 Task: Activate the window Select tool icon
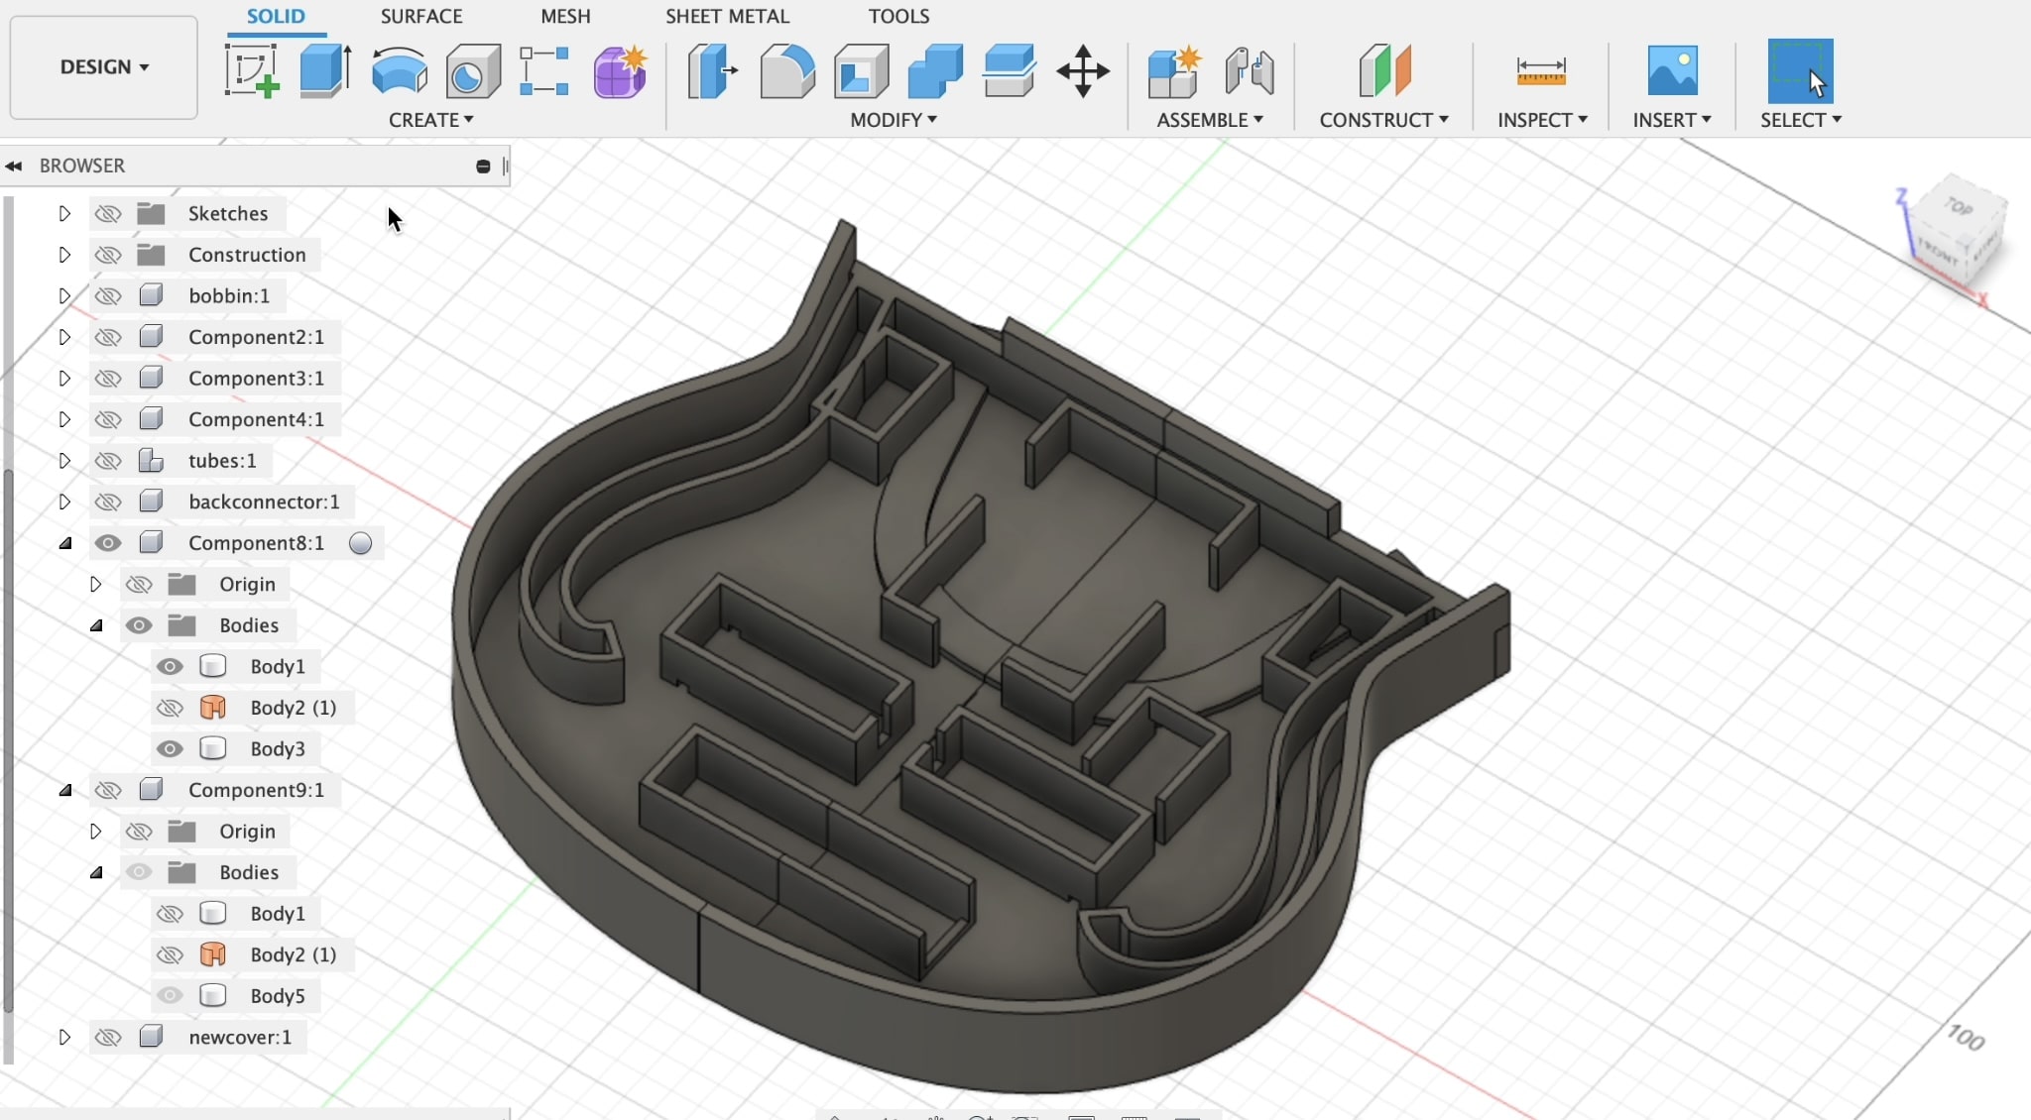(1800, 70)
